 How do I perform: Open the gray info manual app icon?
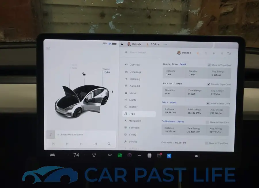point(149,156)
